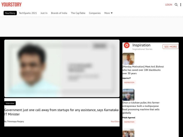Click LOGIN in the header
Screen dimensions: 183x137
(x=169, y=5)
